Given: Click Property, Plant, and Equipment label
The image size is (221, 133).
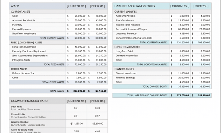Looking at the screenshot, I should click(x=29, y=51).
